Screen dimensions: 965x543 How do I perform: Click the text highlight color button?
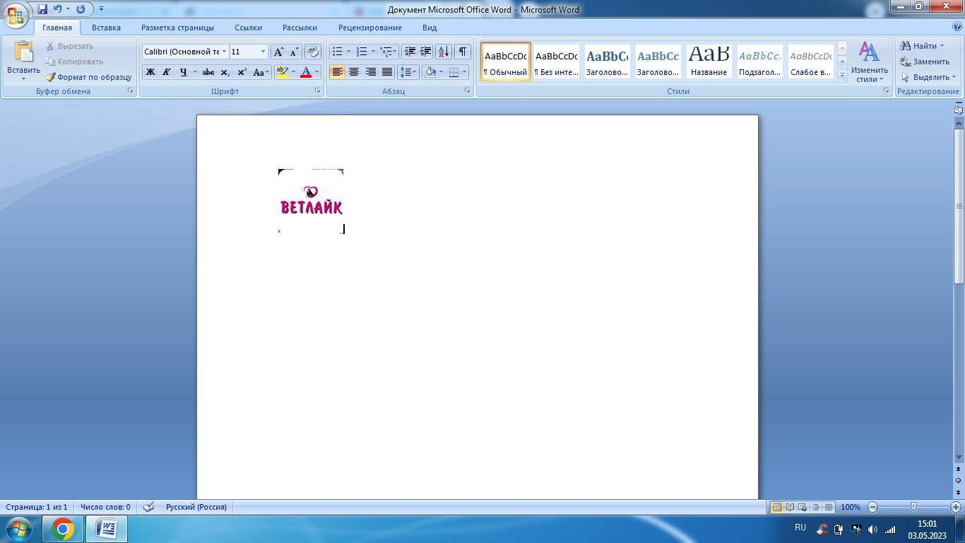282,72
